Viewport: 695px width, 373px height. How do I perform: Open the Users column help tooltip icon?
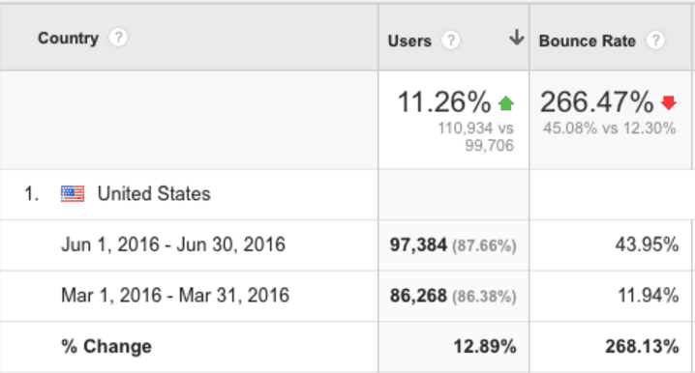pyautogui.click(x=451, y=41)
